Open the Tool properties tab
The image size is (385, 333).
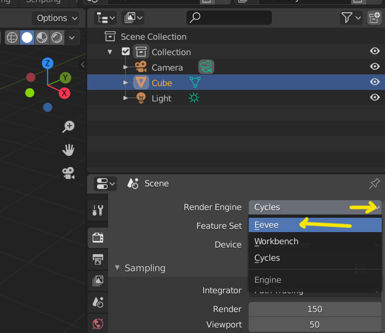point(98,210)
